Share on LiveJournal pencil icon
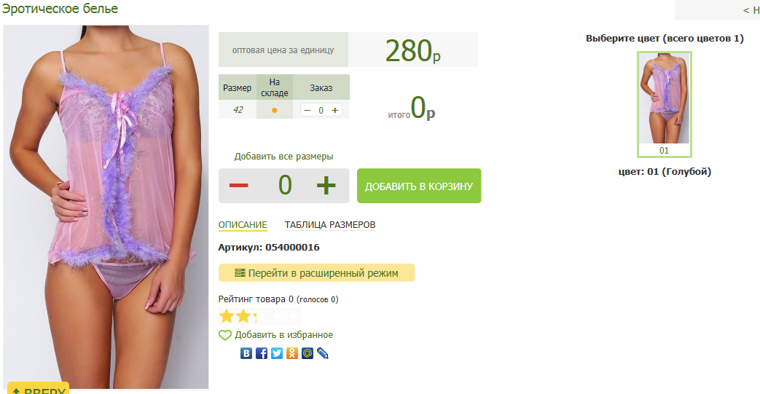The width and height of the screenshot is (760, 394). (323, 353)
